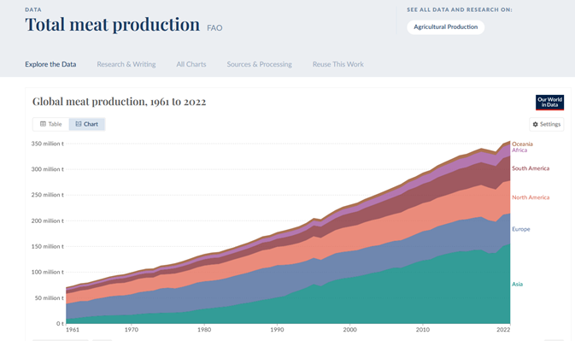Click the Africa legend label

tap(519, 150)
